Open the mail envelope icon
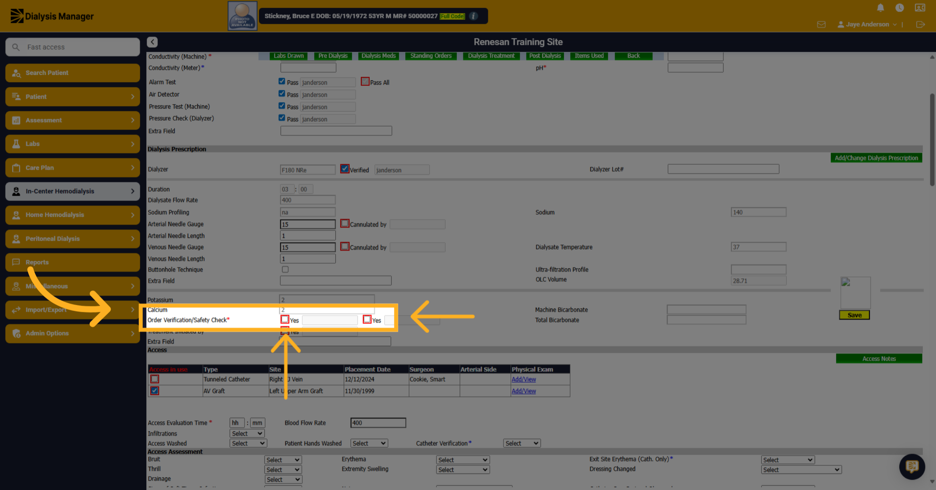936x490 pixels. [x=821, y=25]
